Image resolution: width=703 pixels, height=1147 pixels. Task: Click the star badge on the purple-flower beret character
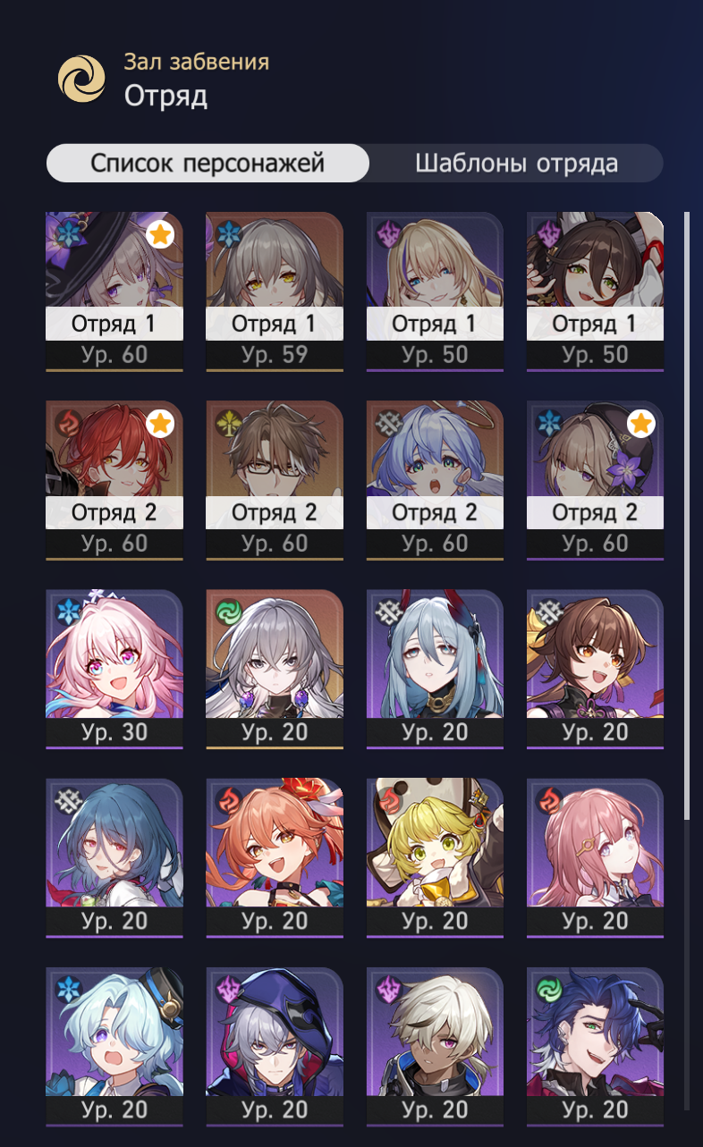(640, 424)
